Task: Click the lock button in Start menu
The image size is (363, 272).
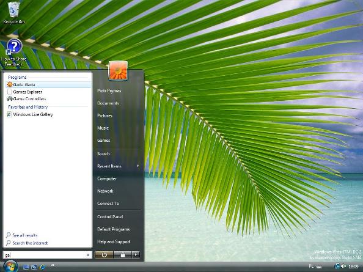Action: [x=122, y=255]
